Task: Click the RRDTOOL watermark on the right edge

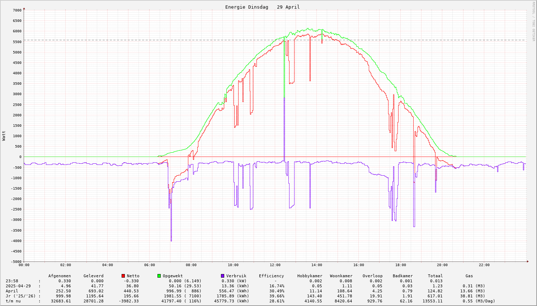Action: 533,21
